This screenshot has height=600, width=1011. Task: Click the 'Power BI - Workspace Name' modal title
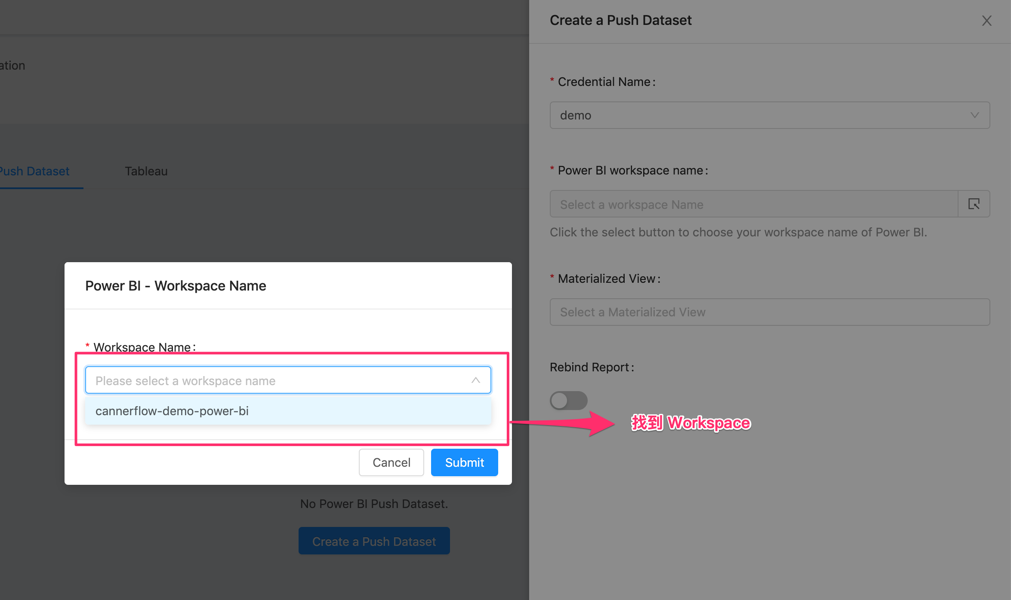click(176, 286)
